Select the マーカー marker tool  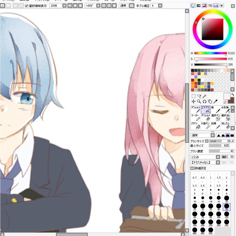(x=196, y=117)
